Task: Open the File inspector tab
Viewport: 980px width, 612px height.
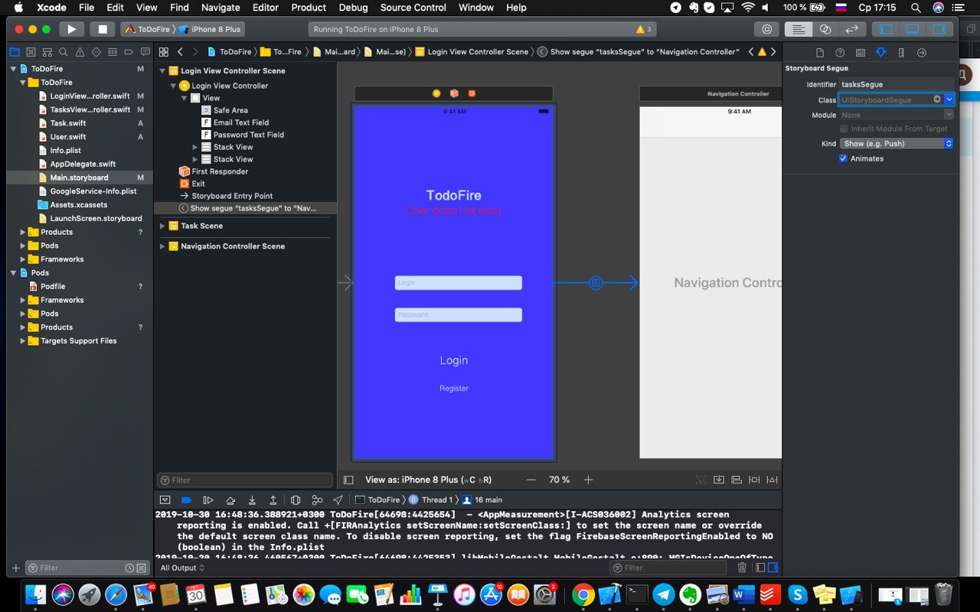Action: 820,53
